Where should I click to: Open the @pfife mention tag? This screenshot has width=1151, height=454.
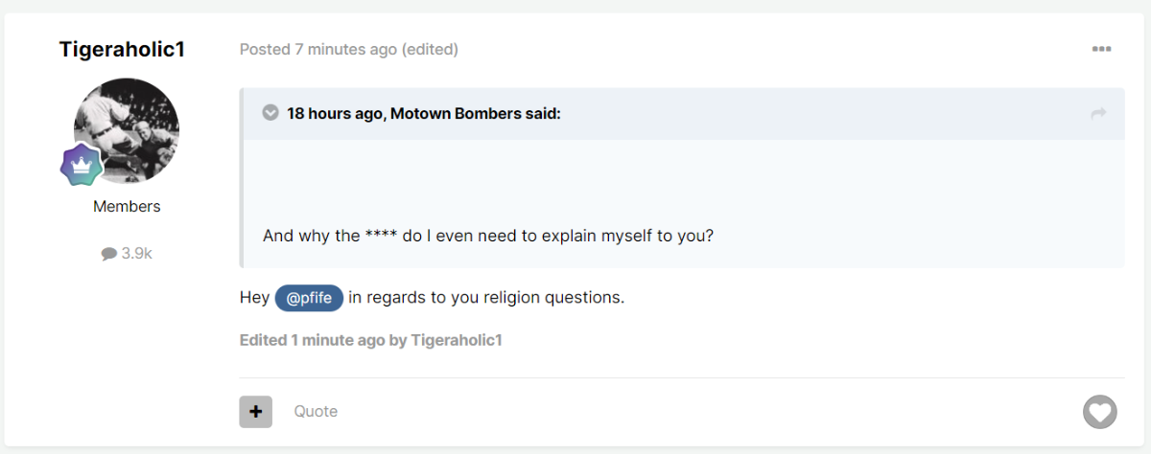(309, 298)
